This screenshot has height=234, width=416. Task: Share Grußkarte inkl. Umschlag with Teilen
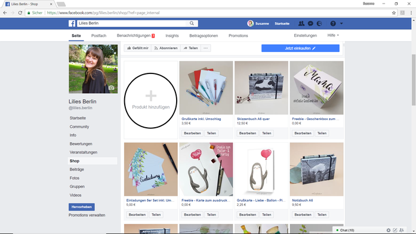tap(211, 133)
